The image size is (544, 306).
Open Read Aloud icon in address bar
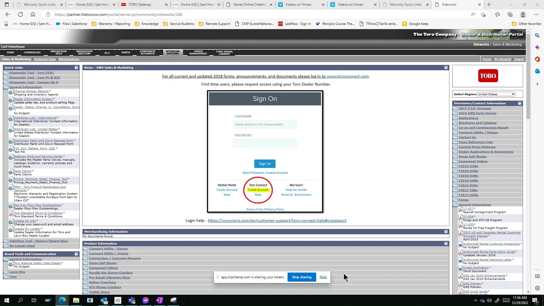click(x=473, y=14)
